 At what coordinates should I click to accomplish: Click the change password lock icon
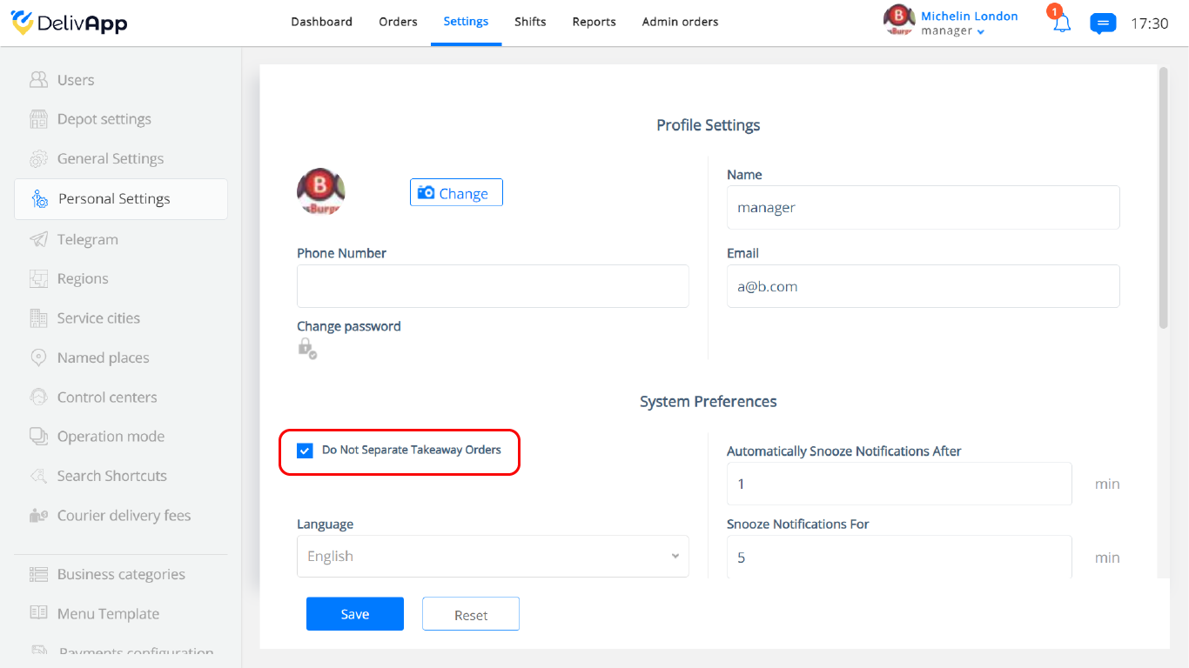coord(306,348)
